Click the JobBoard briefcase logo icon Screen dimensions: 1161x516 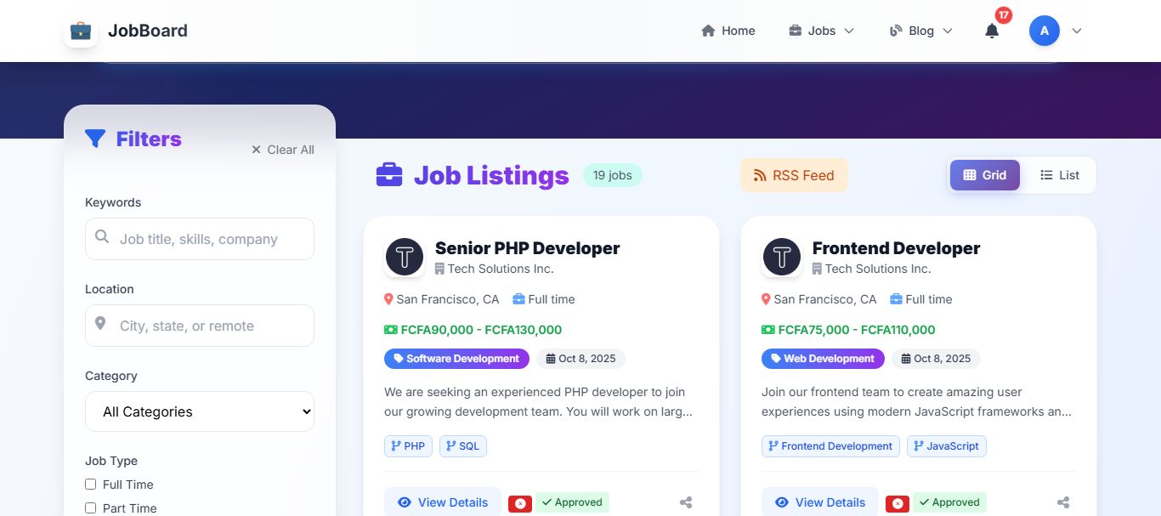tap(81, 31)
